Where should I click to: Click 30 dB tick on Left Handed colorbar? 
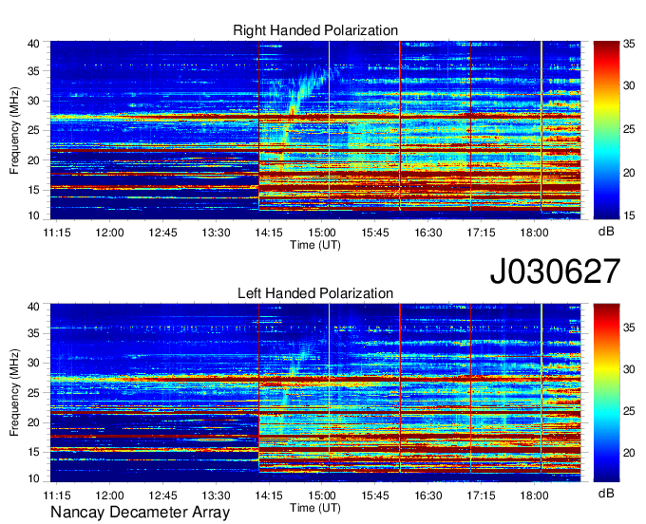pos(629,369)
